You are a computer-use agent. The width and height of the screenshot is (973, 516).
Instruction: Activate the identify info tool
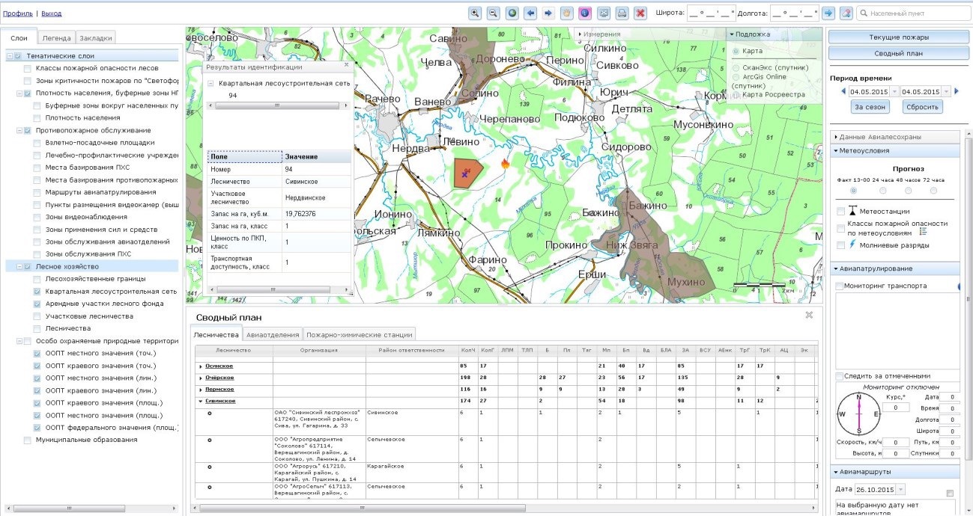pyautogui.click(x=585, y=13)
